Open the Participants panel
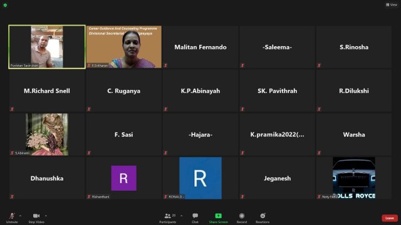 click(x=168, y=218)
